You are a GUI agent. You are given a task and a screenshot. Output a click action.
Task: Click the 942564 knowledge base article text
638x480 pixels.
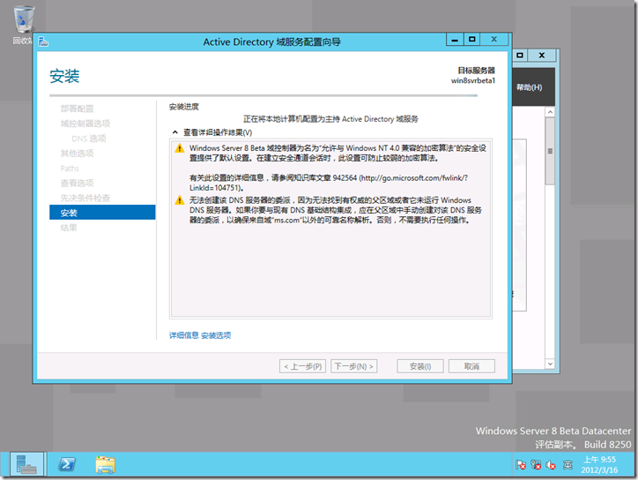click(345, 178)
